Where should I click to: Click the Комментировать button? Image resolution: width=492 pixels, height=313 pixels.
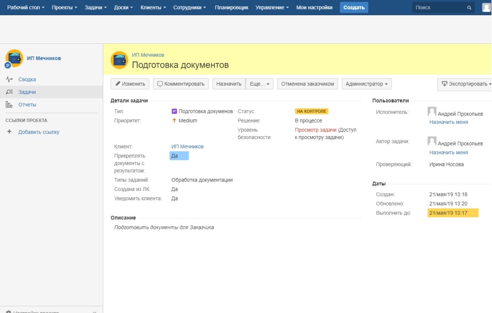click(x=181, y=84)
